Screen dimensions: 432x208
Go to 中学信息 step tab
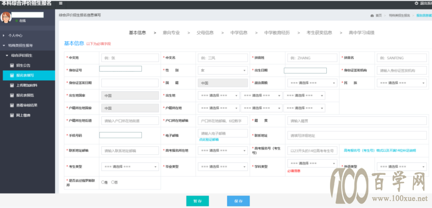point(239,33)
